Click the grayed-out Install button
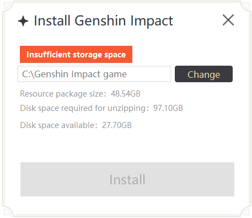The width and height of the screenshot is (252, 218). 127,179
